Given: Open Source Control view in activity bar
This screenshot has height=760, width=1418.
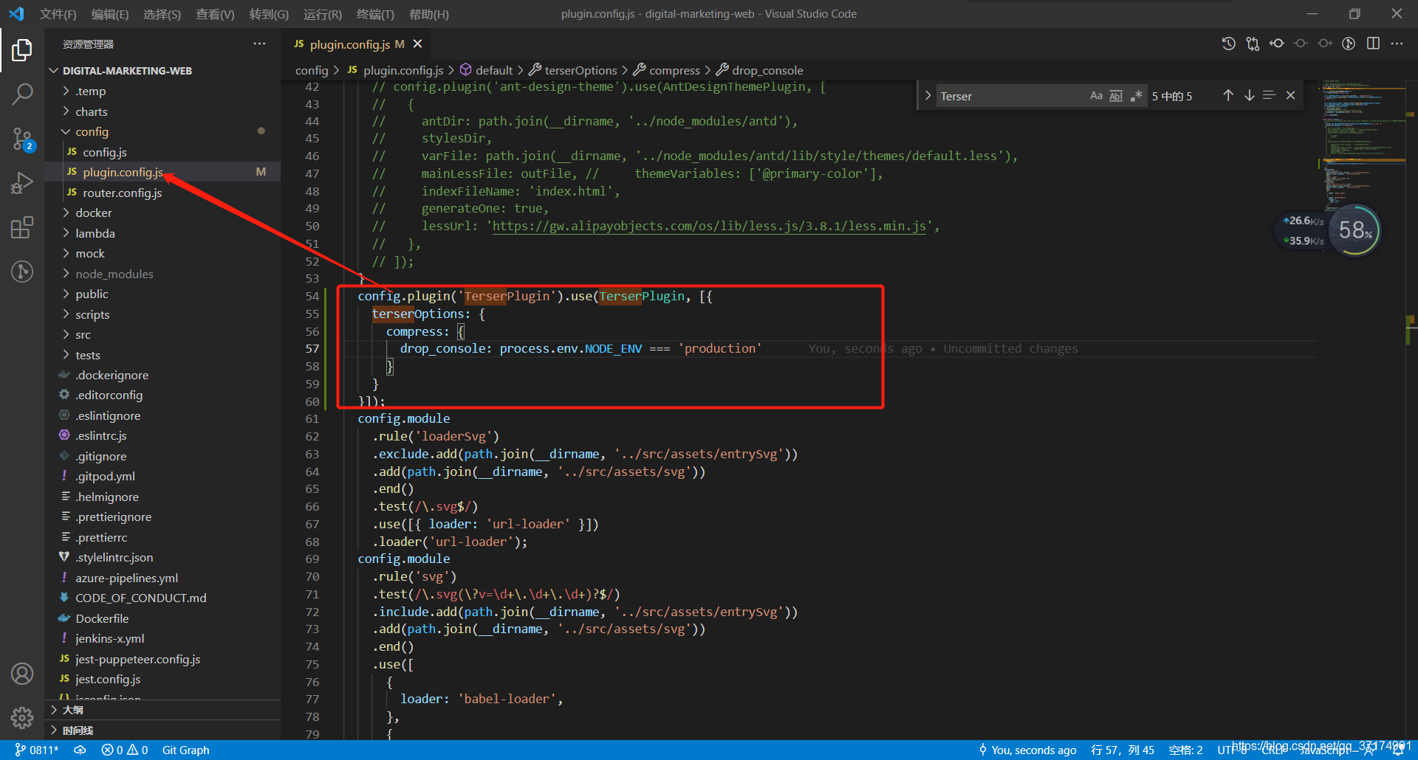Looking at the screenshot, I should pyautogui.click(x=22, y=139).
